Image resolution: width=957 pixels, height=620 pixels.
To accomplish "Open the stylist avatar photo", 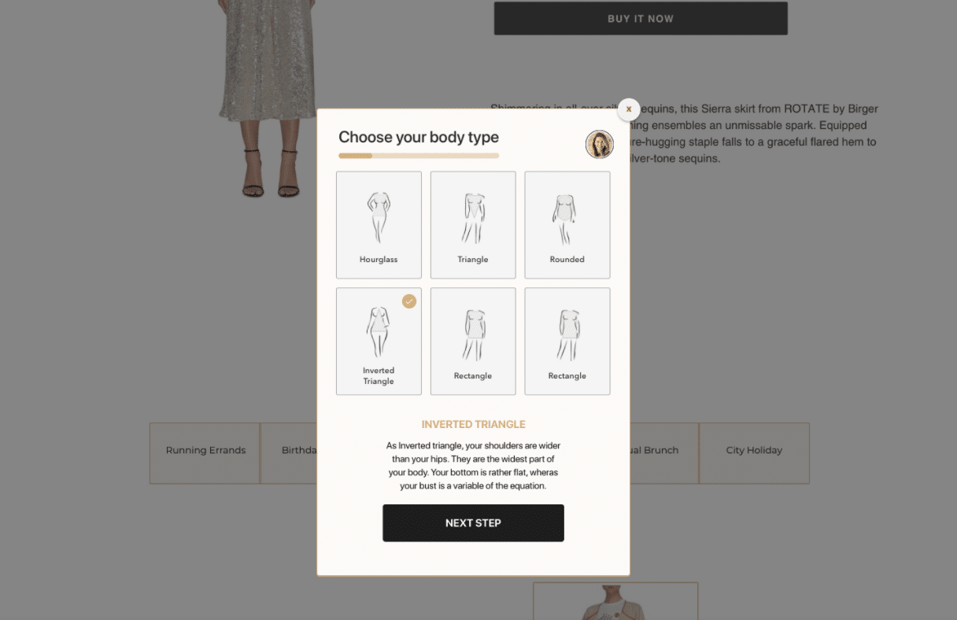I will click(600, 144).
